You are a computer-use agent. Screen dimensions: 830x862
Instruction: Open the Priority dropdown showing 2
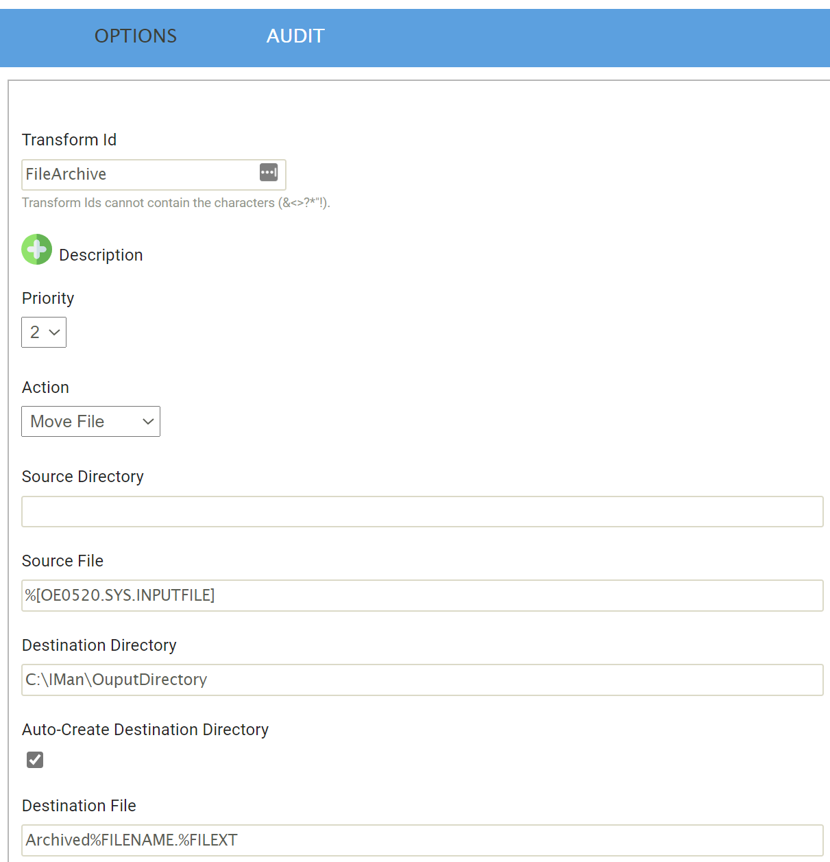(x=44, y=333)
